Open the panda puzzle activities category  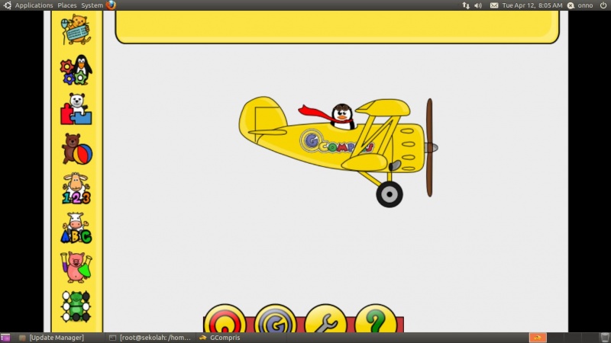[x=76, y=109]
